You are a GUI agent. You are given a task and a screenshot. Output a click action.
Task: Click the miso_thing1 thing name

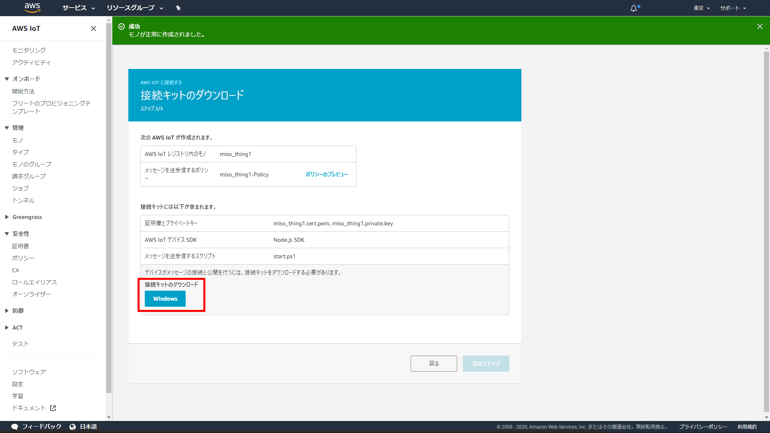point(235,154)
